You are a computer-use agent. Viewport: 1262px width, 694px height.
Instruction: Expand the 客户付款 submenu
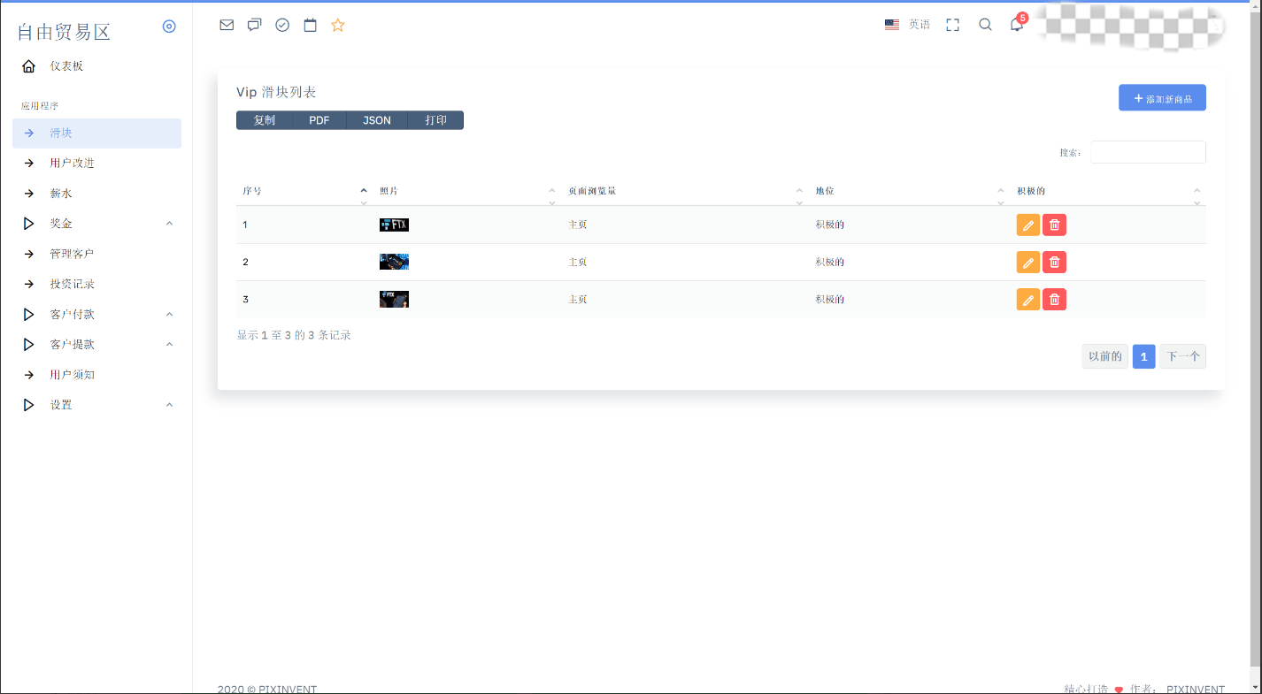click(96, 314)
